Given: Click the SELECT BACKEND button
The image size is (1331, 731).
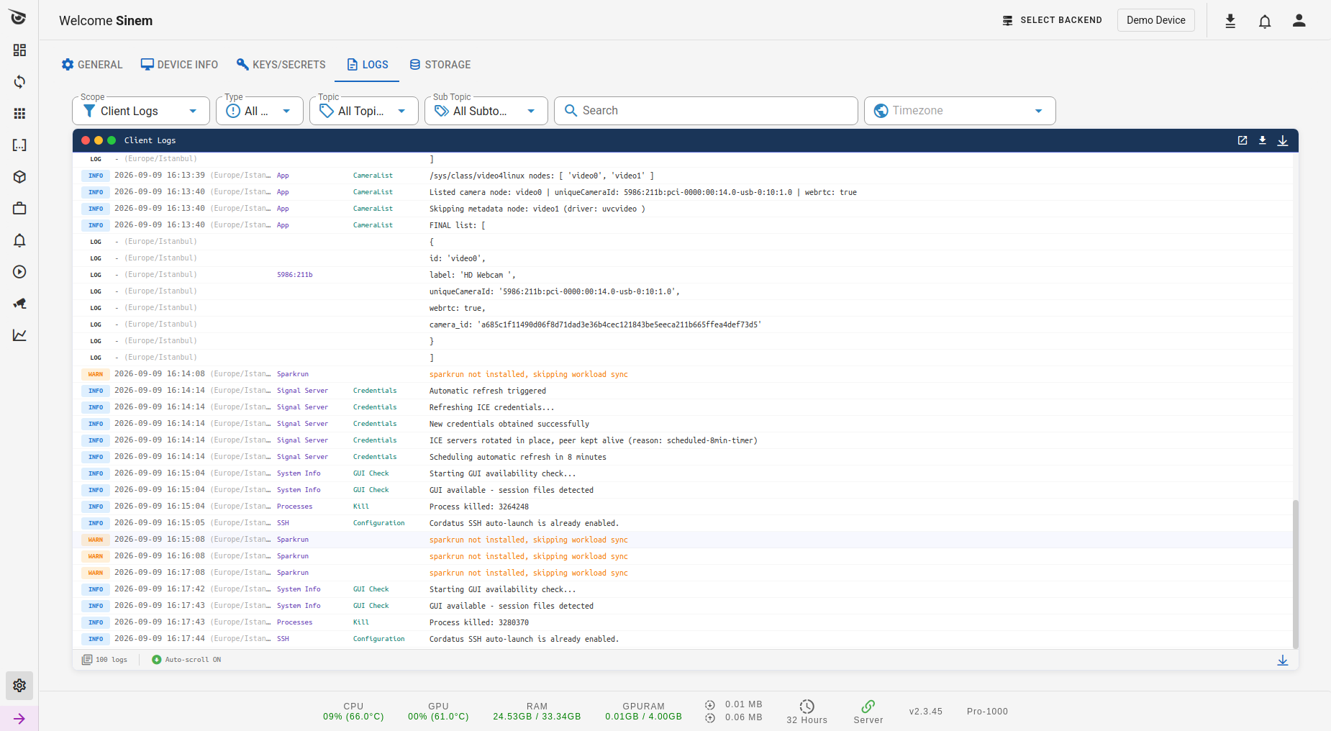Looking at the screenshot, I should click(x=1052, y=20).
